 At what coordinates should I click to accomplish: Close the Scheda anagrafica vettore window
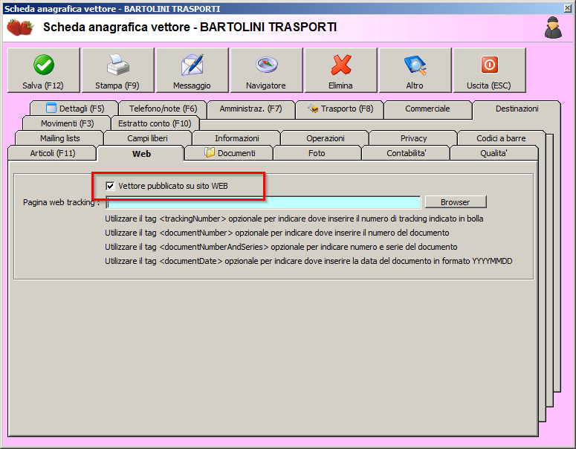point(568,8)
